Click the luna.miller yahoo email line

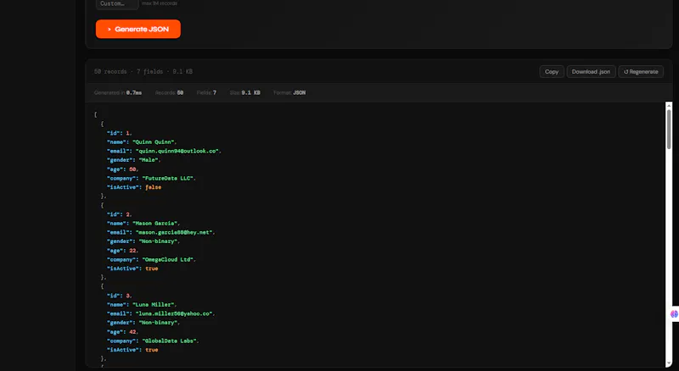(x=160, y=313)
